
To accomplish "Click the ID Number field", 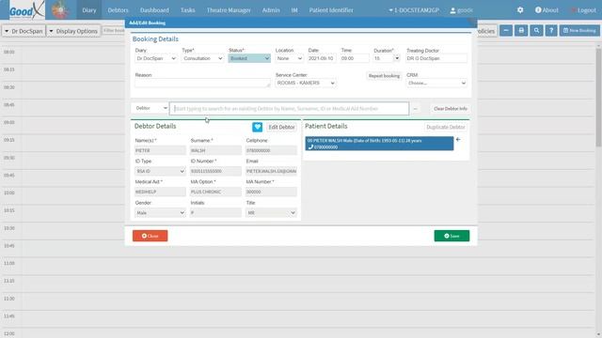I will (x=215, y=171).
